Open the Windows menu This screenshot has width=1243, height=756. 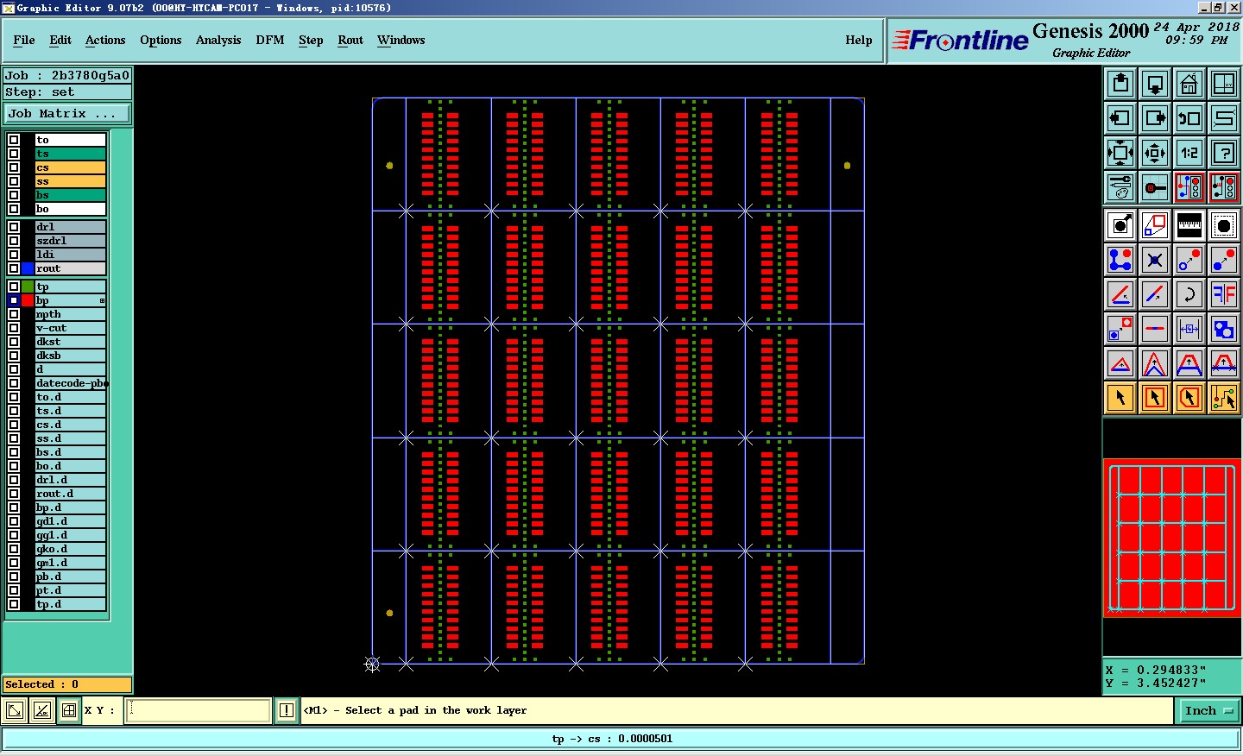pos(401,40)
